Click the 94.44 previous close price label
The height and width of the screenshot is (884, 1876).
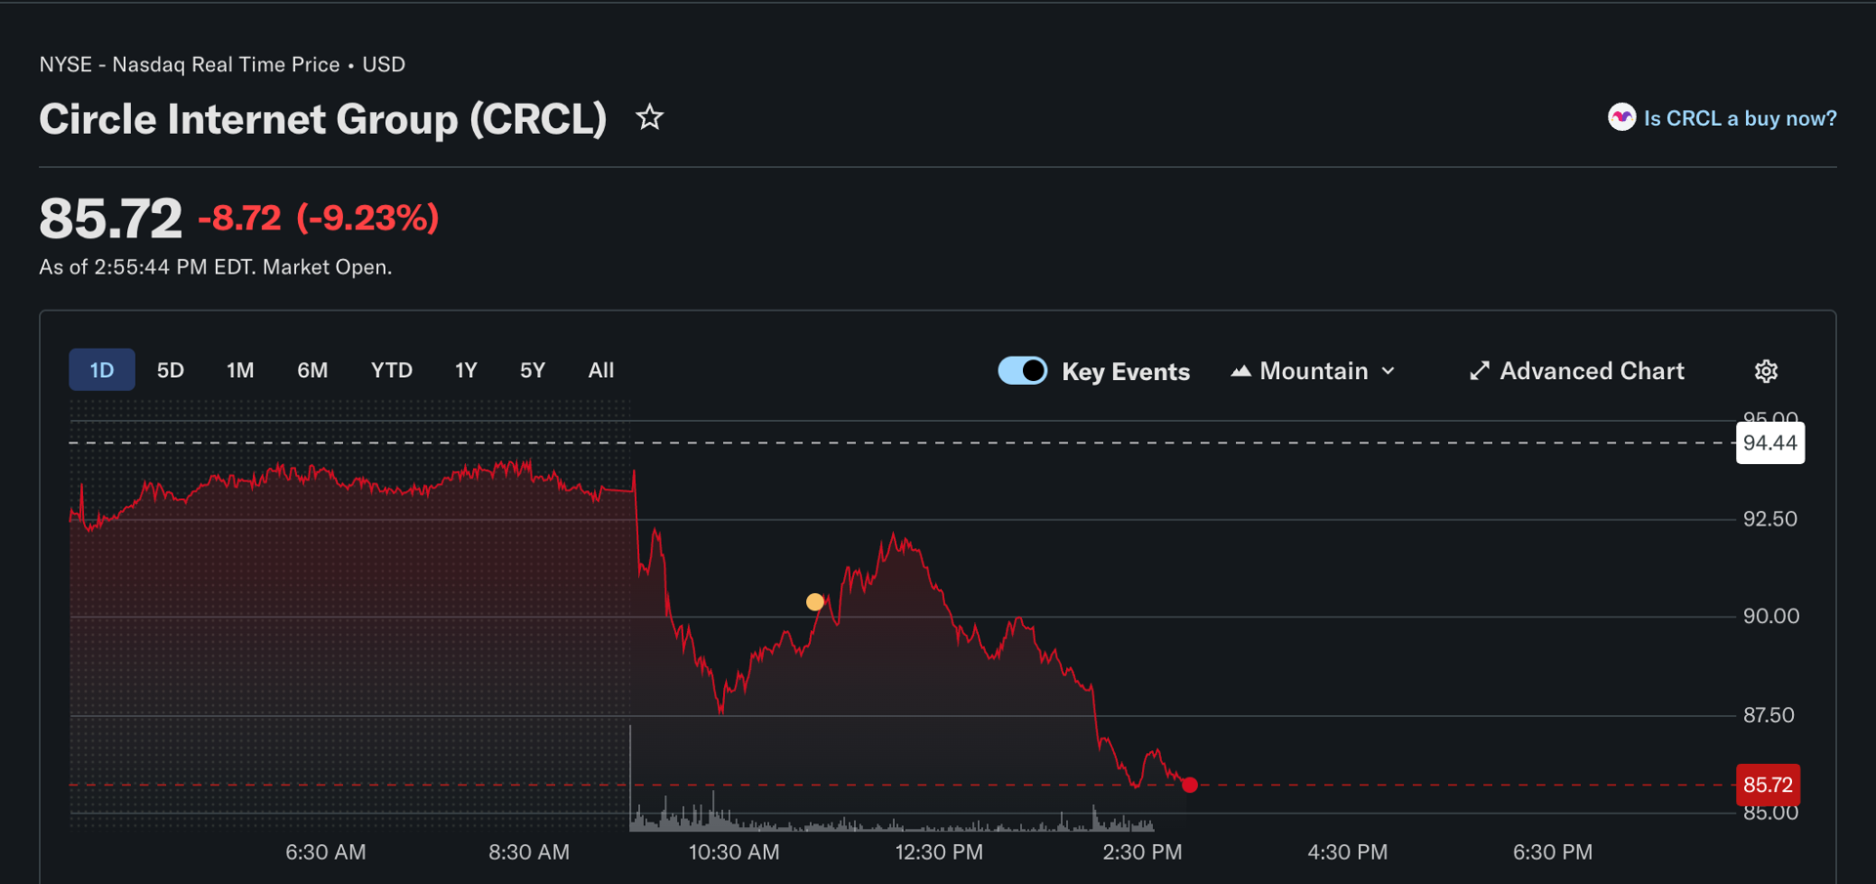(1769, 443)
